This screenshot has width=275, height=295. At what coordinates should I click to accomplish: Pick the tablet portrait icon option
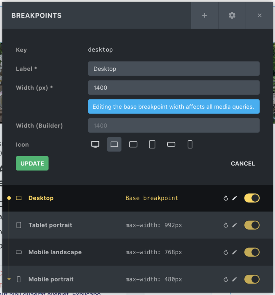click(152, 144)
